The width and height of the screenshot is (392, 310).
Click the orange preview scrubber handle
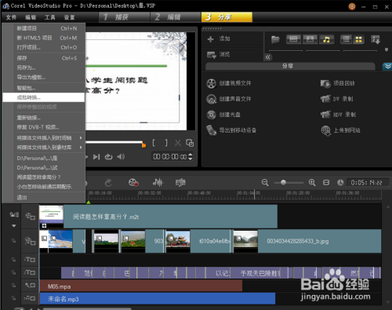[x=143, y=144]
